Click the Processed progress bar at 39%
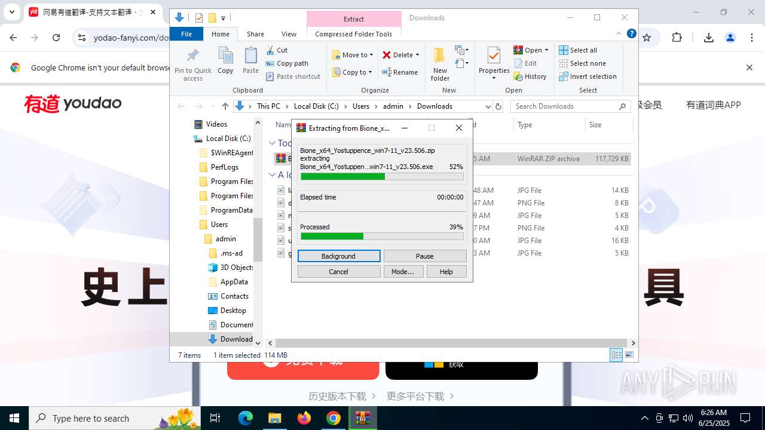 [x=382, y=236]
